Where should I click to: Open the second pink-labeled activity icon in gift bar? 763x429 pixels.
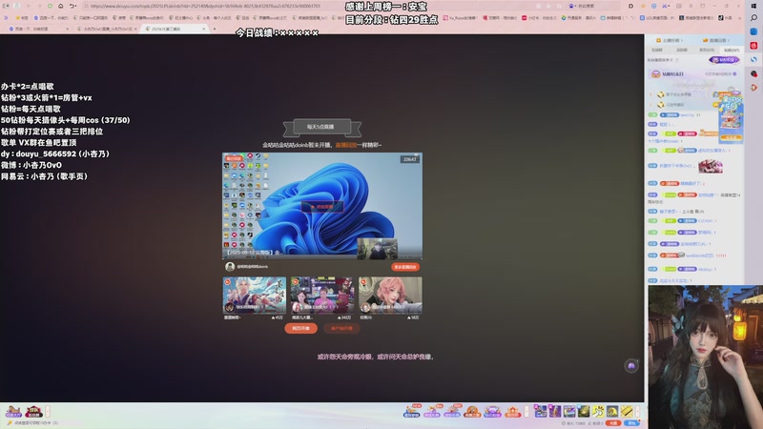[x=432, y=411]
